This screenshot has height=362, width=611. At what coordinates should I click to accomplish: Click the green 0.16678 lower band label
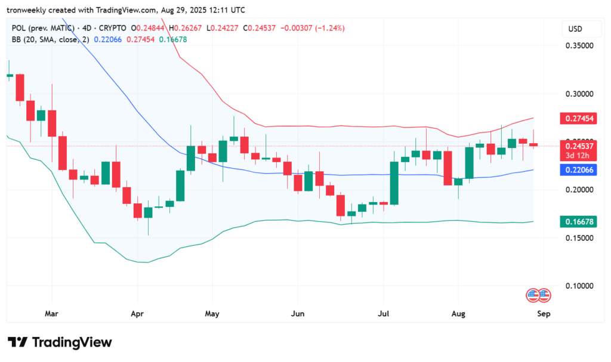[x=578, y=222]
